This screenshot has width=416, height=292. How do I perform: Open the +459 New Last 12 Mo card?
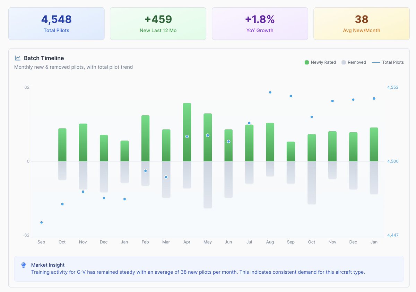158,24
